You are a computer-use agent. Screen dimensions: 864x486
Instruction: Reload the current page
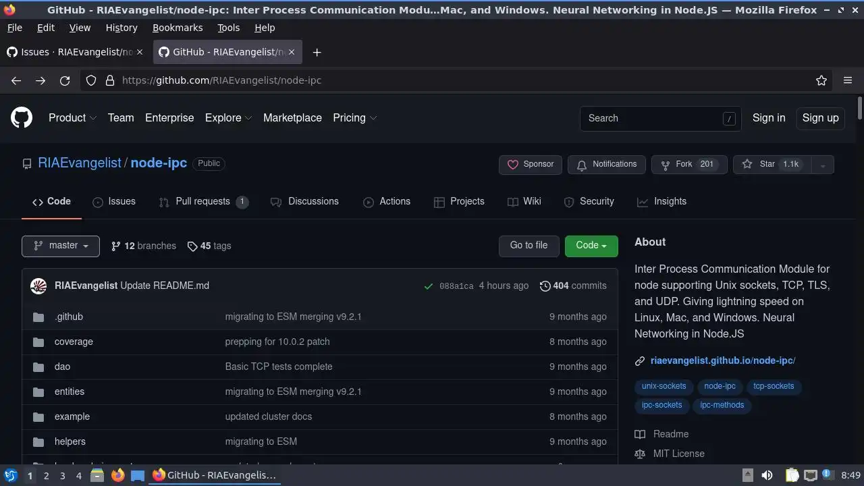click(x=65, y=80)
